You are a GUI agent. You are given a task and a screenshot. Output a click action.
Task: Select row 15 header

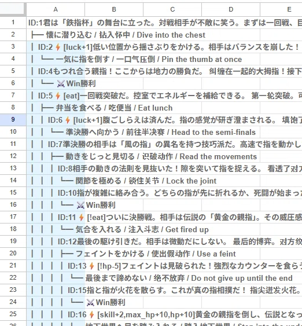[x=13, y=192]
